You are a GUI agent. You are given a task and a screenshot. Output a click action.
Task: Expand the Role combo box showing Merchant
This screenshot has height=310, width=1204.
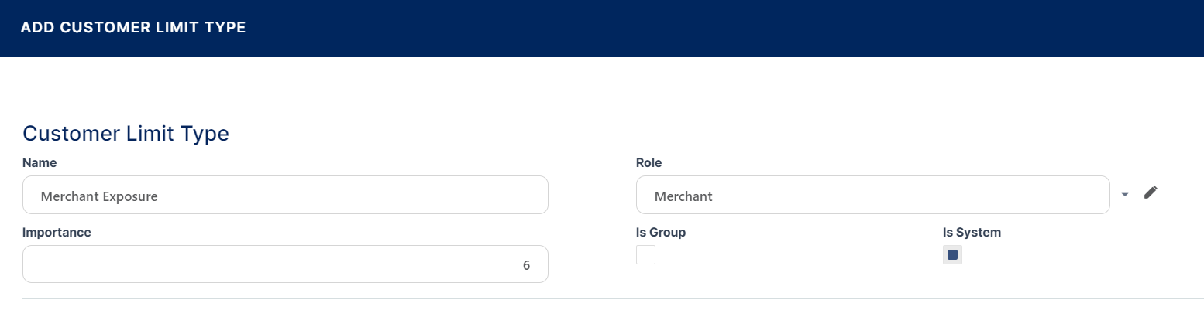872,195
